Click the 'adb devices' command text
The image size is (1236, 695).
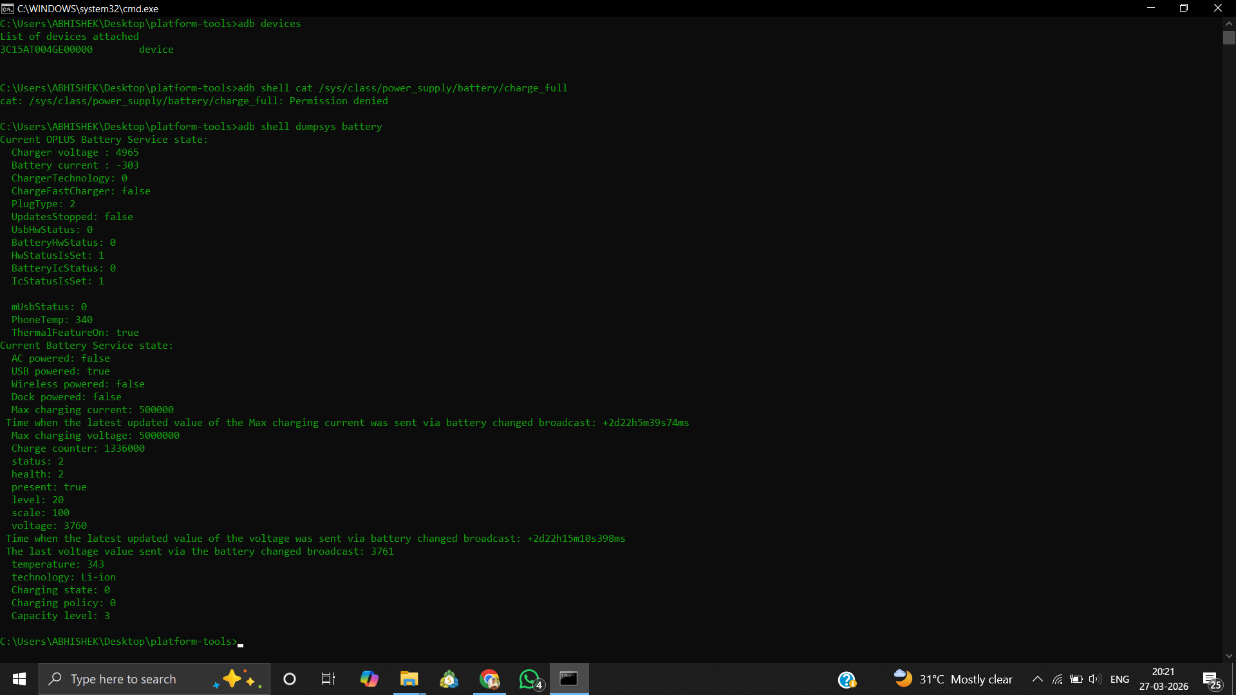pos(269,24)
